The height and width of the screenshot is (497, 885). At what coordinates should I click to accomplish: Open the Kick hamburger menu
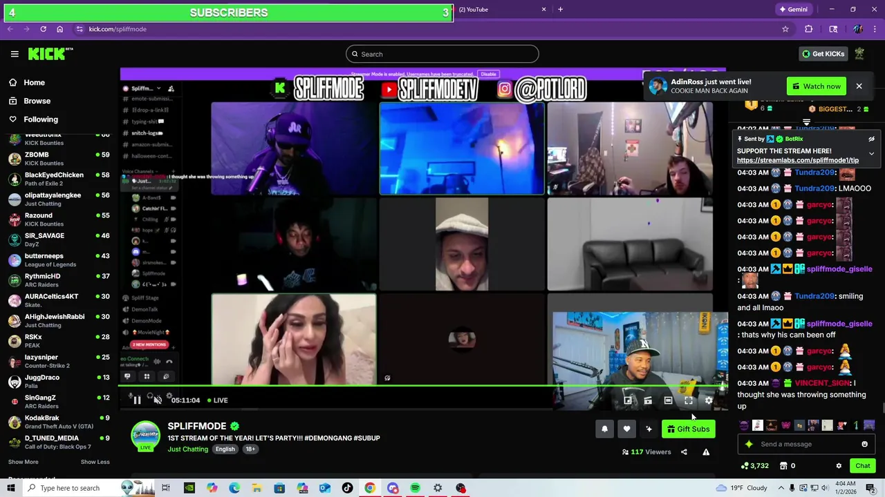(x=15, y=54)
